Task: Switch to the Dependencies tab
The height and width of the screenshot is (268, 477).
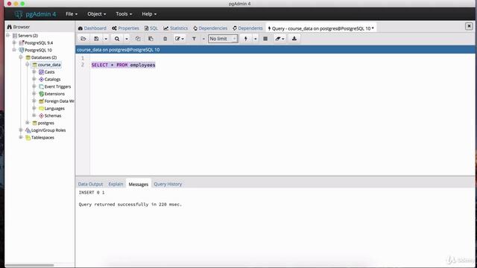Action: [210, 28]
